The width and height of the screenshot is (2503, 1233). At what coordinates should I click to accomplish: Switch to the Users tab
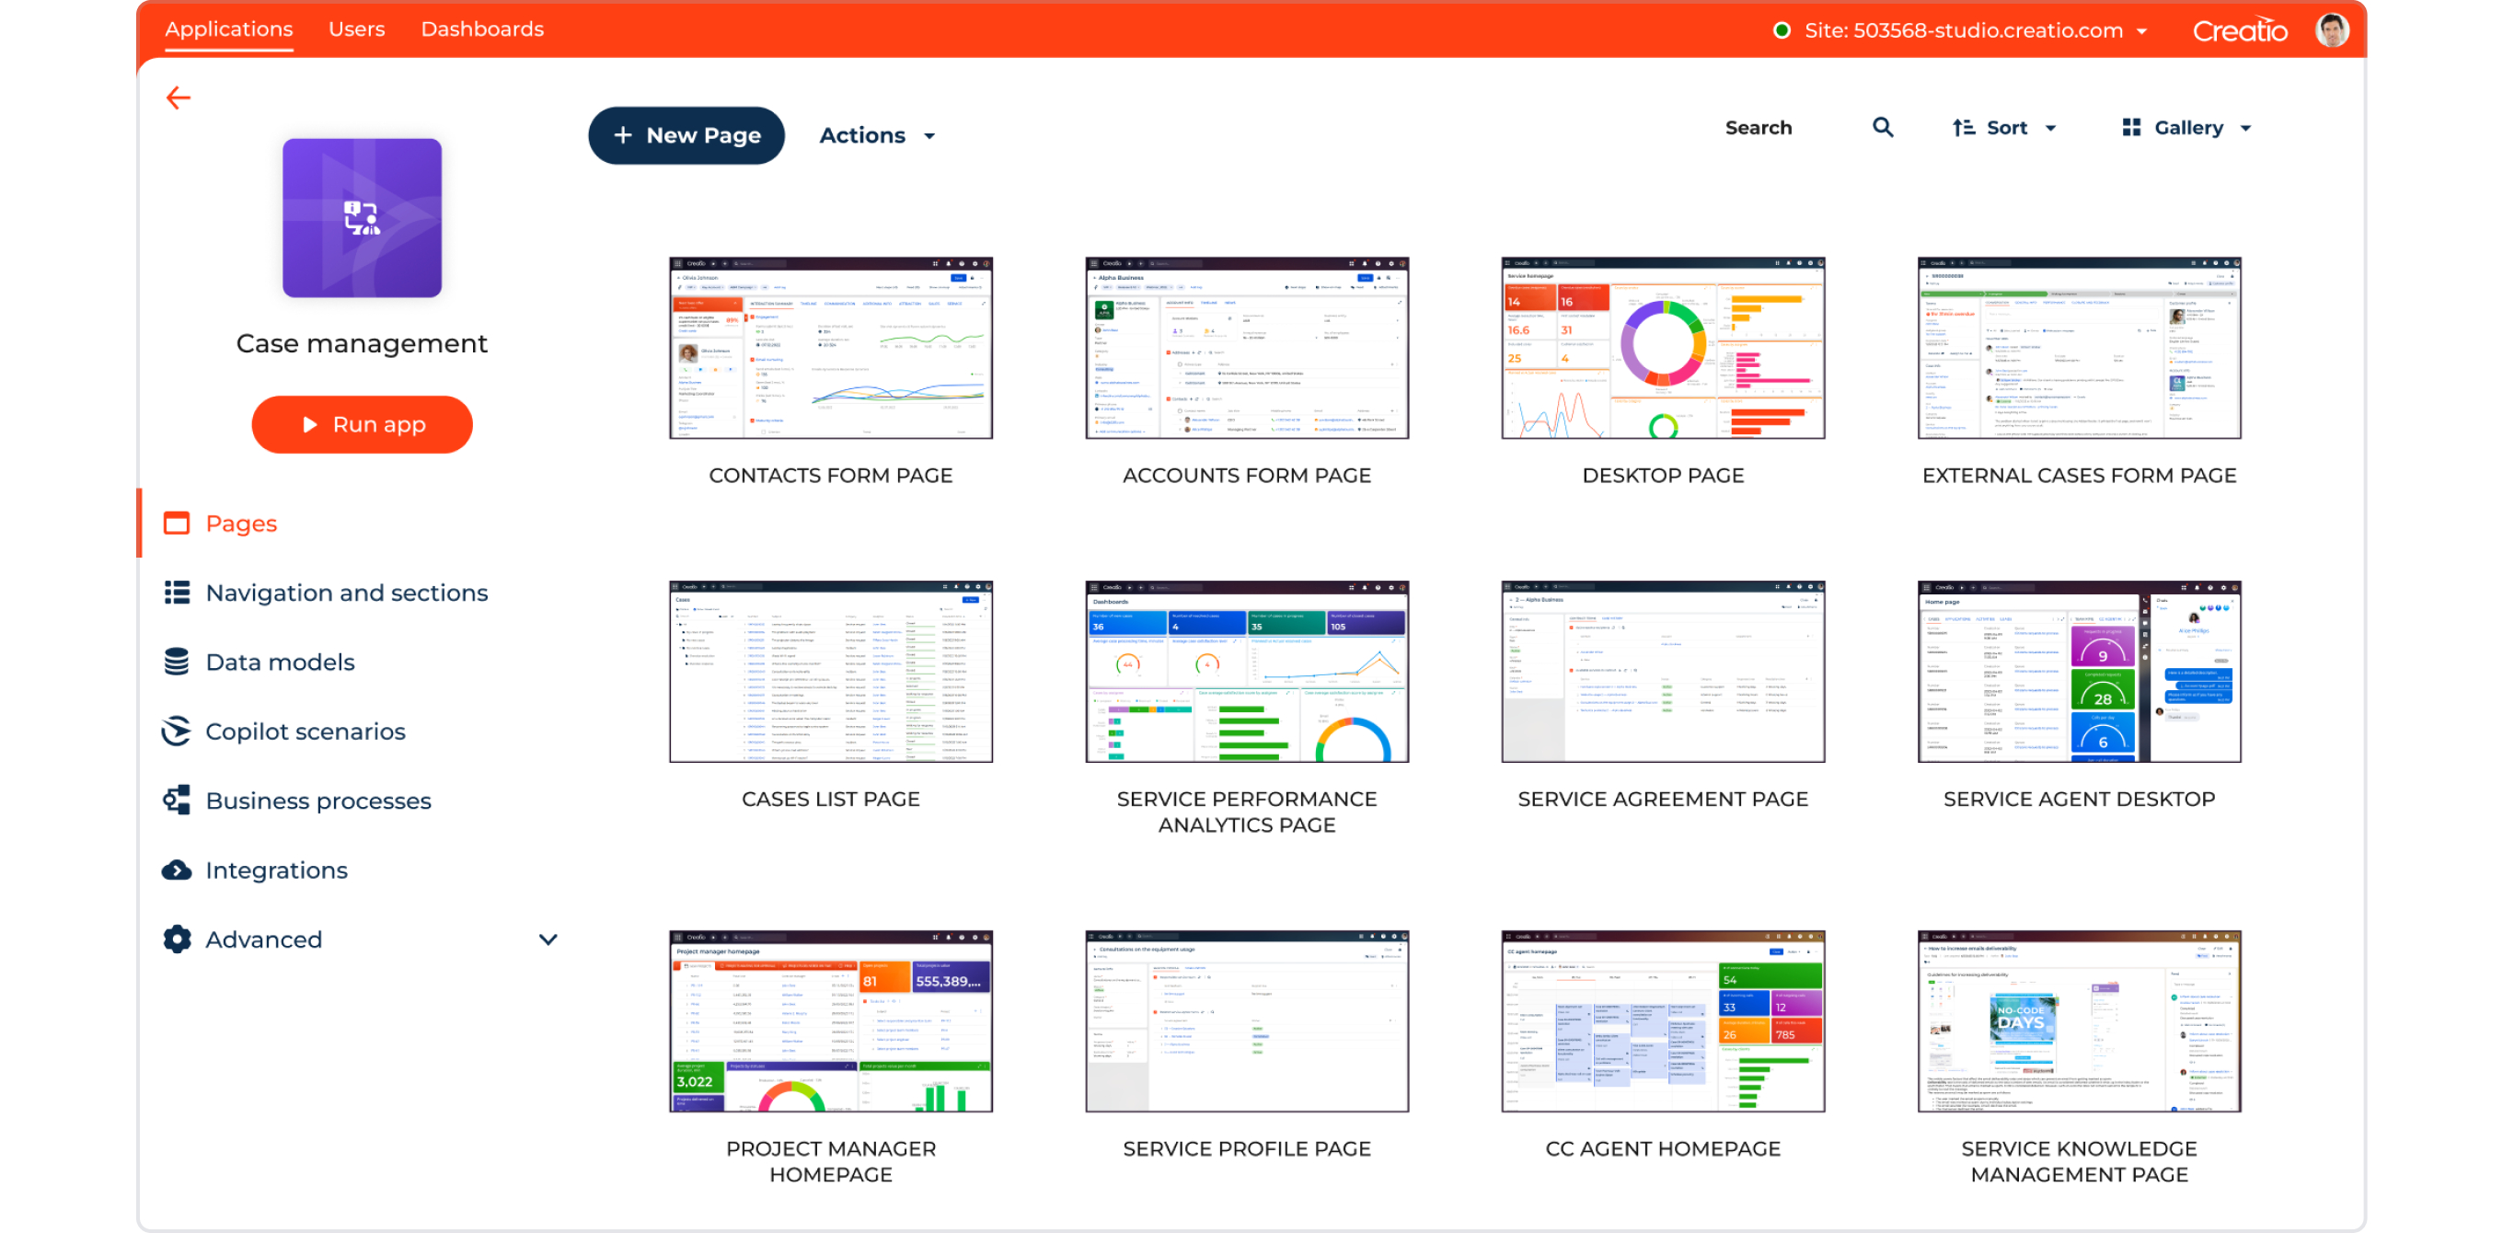(357, 29)
